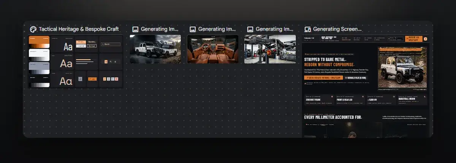The height and width of the screenshot is (163, 456).
Task: Click the small orange labeled button in bottom row
Action: (92, 79)
